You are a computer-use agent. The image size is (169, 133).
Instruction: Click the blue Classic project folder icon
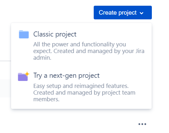click(x=24, y=34)
